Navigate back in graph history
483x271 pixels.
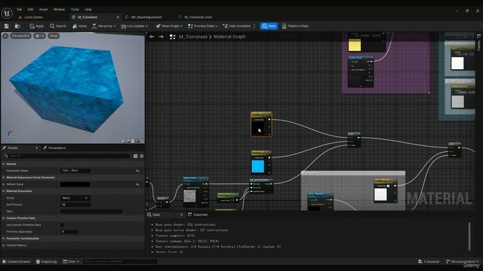(152, 37)
